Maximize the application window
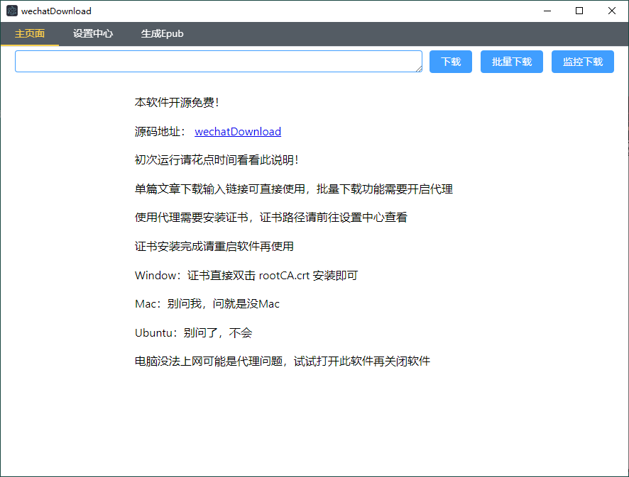Screen dimensions: 629x477 tap(579, 11)
